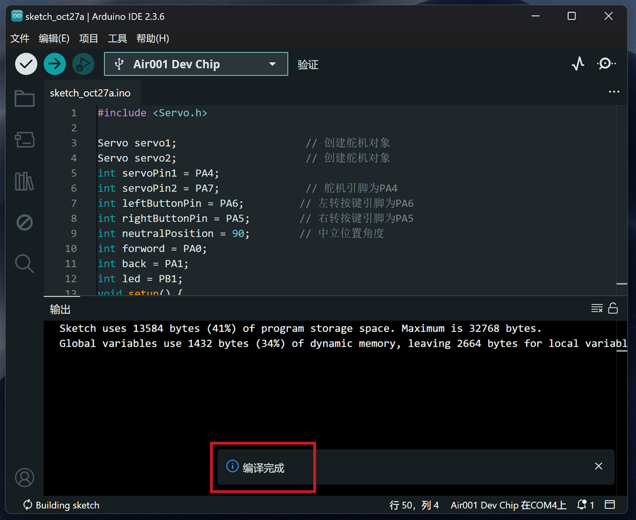Screen dimensions: 636x520
Task: Start debugging with the debug toolbar button
Action: (x=83, y=64)
